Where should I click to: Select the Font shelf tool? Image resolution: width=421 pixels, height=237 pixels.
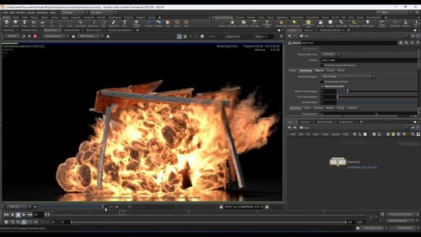click(x=124, y=24)
